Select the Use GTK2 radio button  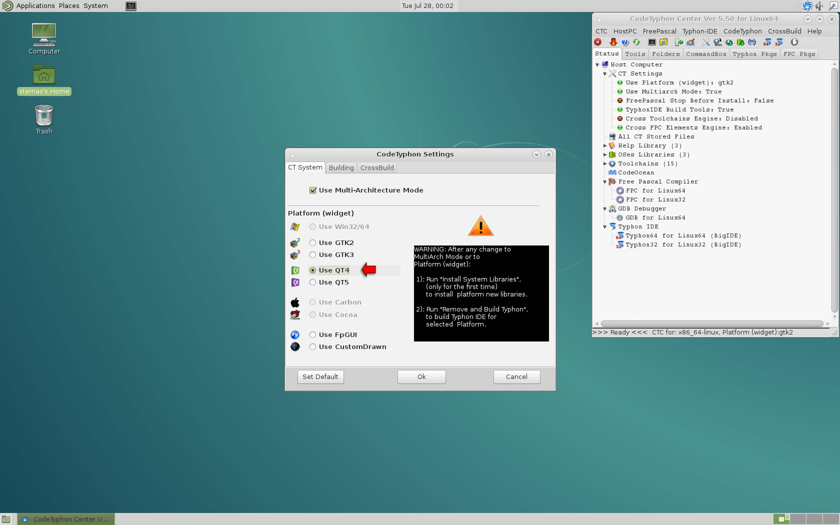[x=312, y=242]
